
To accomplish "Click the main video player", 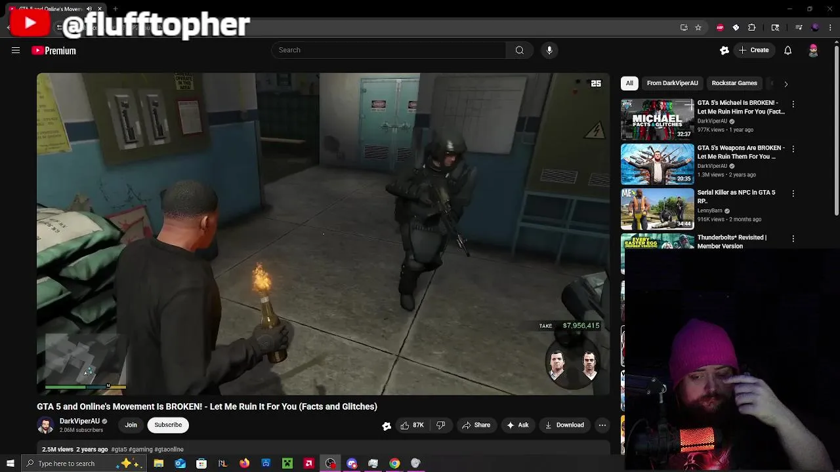I will (324, 234).
